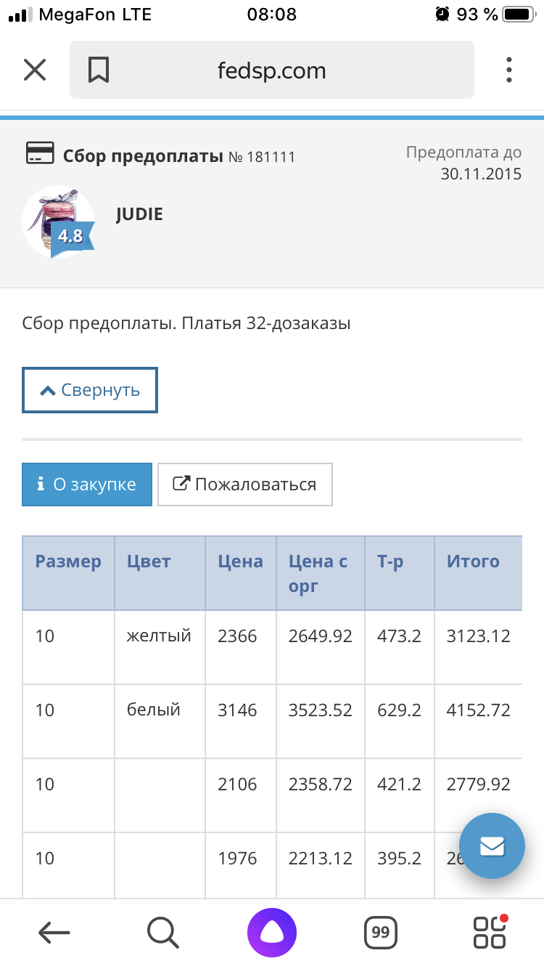Open the three-dot browser menu
The image size is (544, 969).
[x=508, y=70]
